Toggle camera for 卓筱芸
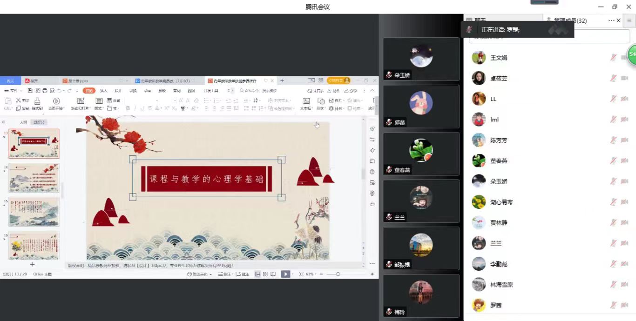This screenshot has height=321, width=636. pos(624,78)
